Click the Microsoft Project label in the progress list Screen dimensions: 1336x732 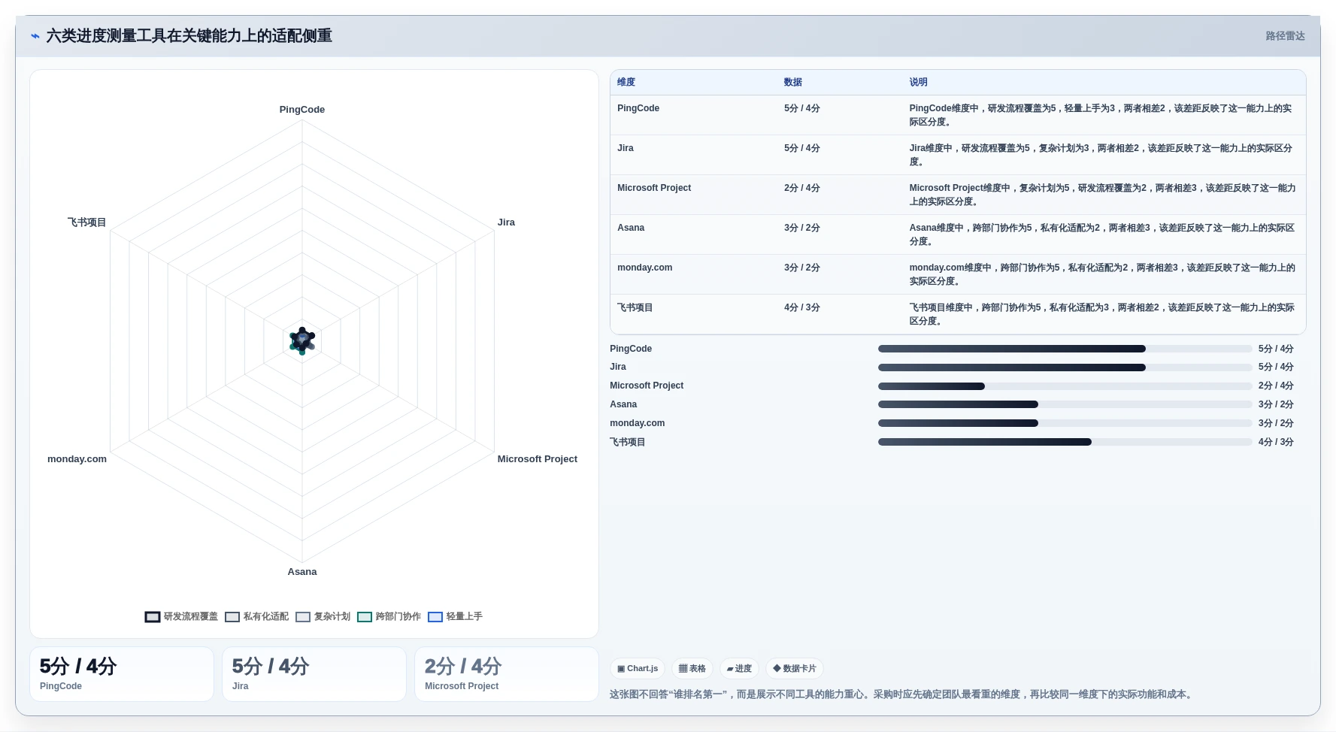(647, 386)
